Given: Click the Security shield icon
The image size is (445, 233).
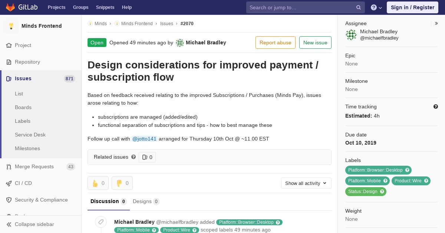Looking at the screenshot, I should pyautogui.click(x=9, y=200).
